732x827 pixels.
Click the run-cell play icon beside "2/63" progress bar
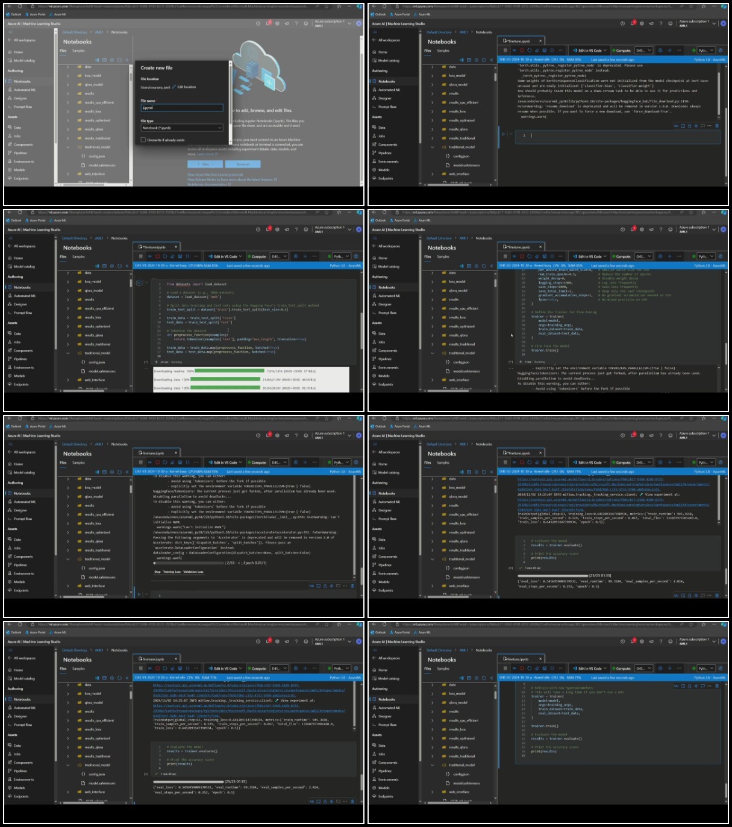138,594
